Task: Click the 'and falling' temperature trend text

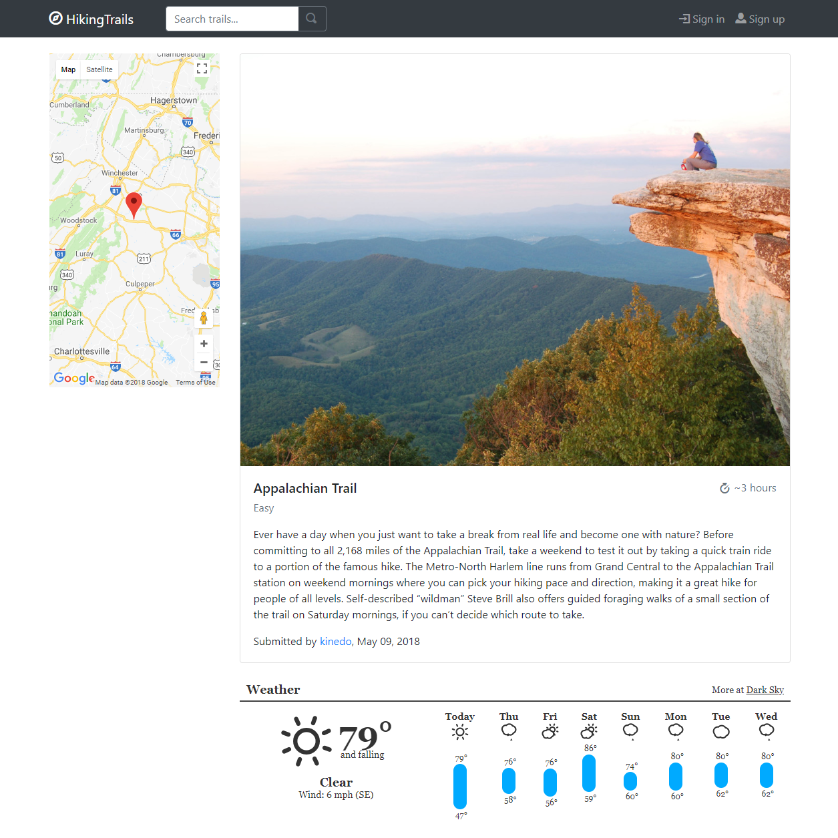Action: pos(363,755)
